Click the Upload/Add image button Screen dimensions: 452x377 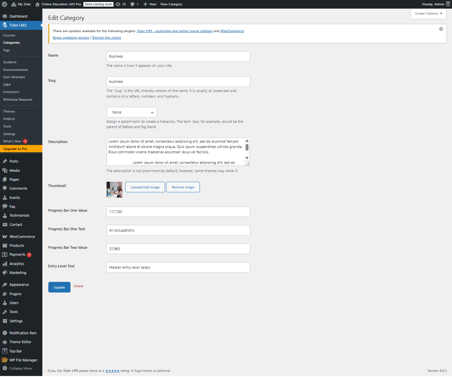point(145,187)
